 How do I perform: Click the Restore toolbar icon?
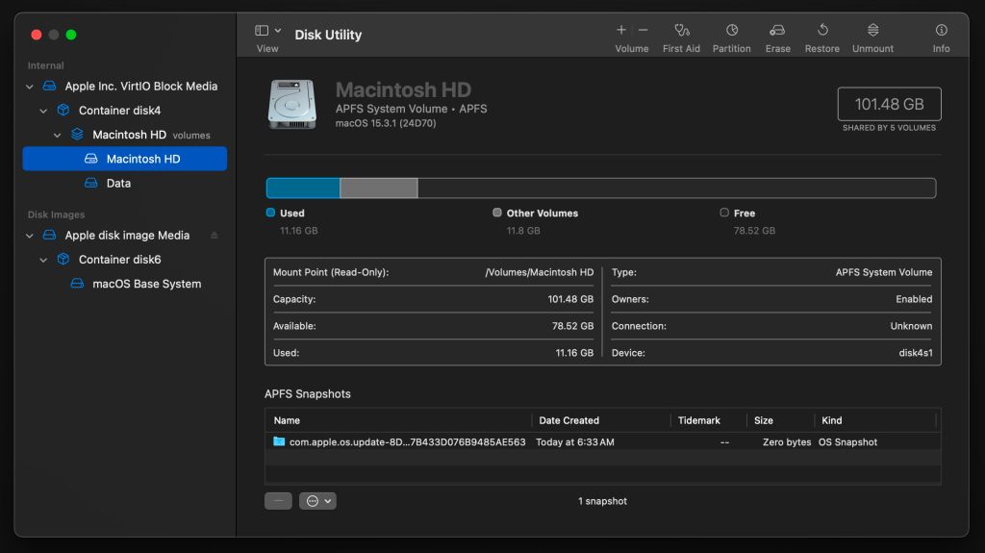tap(821, 31)
